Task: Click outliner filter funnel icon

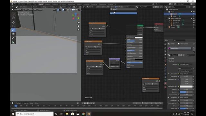Action: [190, 7]
